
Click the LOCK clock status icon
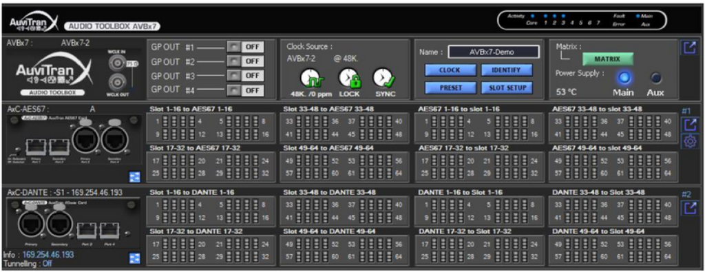pos(350,79)
